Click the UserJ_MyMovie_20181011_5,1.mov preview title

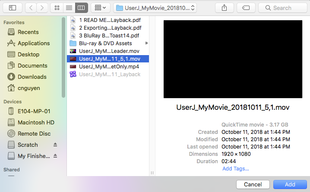point(233,108)
